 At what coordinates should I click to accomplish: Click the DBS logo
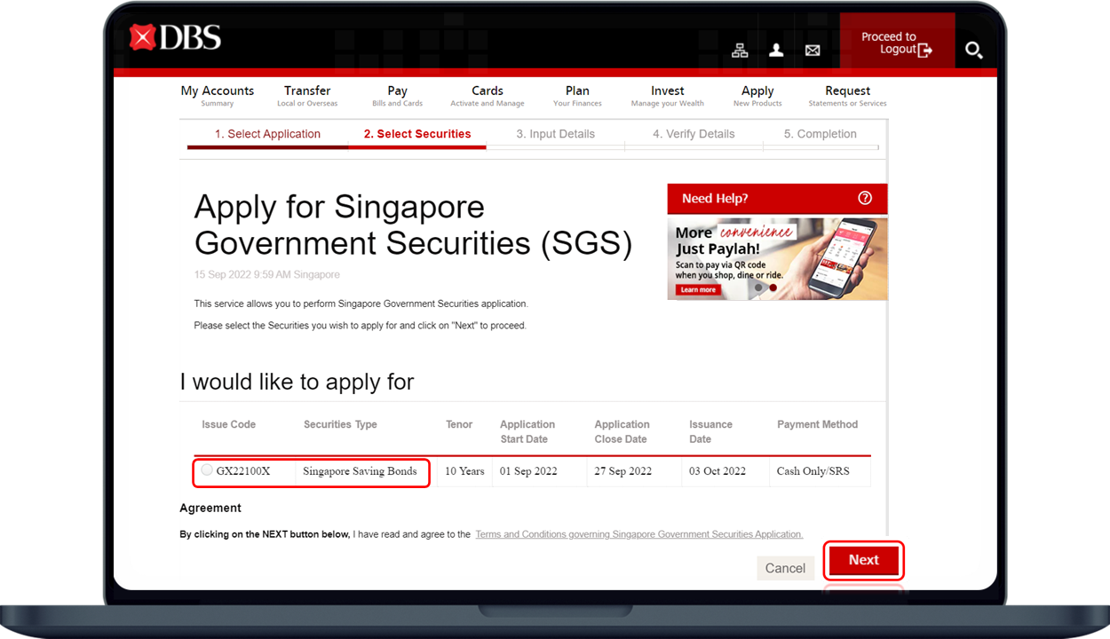coord(175,37)
